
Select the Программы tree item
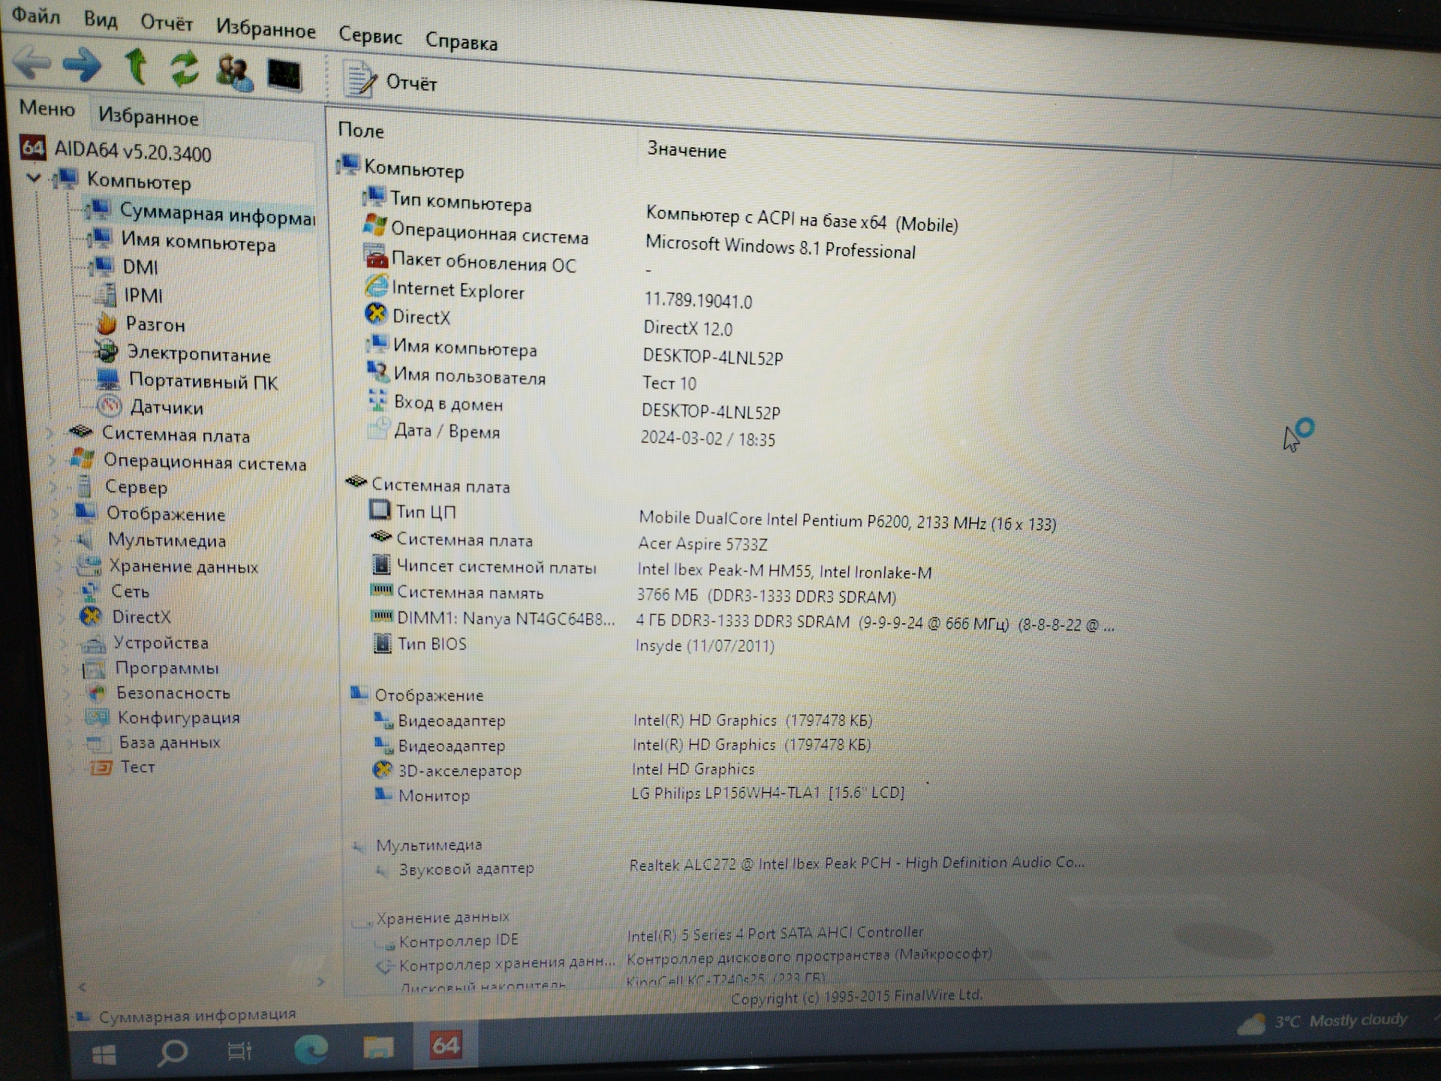[151, 668]
